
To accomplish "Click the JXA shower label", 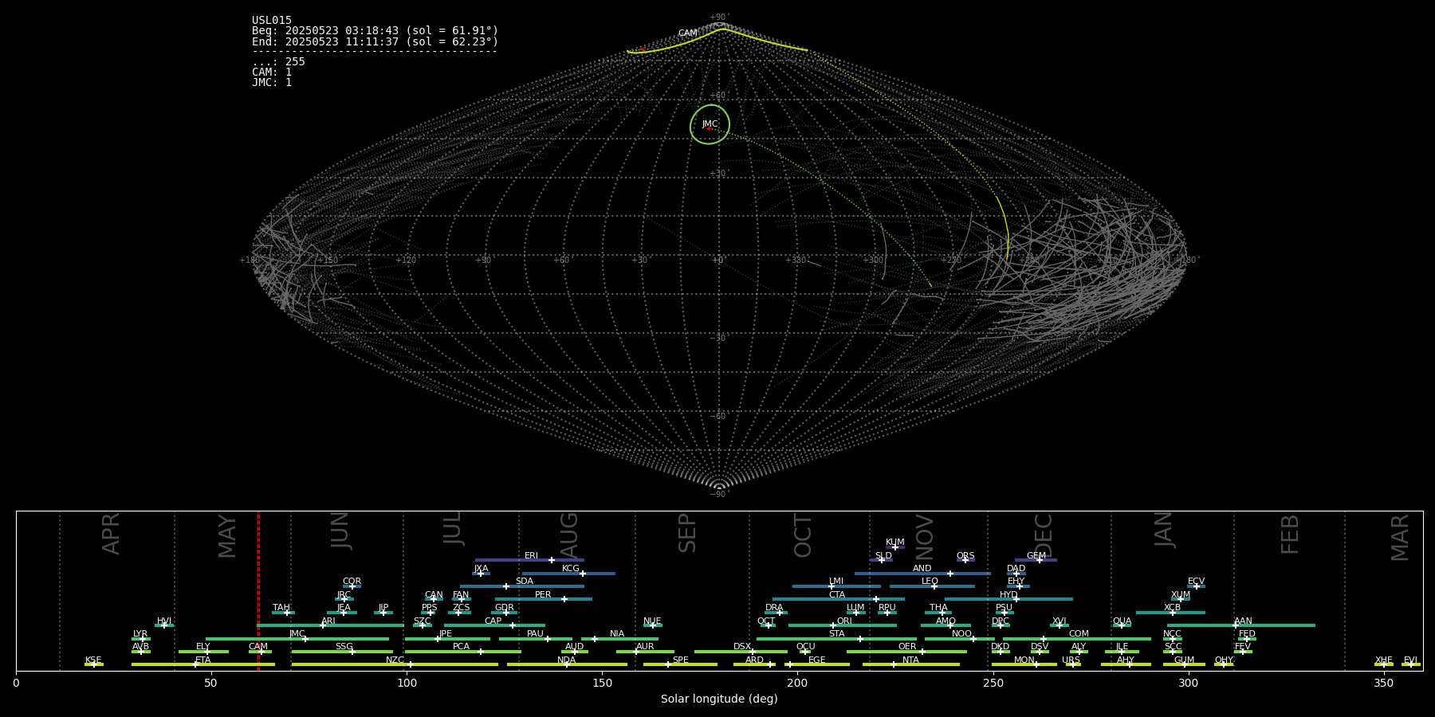I will tap(481, 568).
